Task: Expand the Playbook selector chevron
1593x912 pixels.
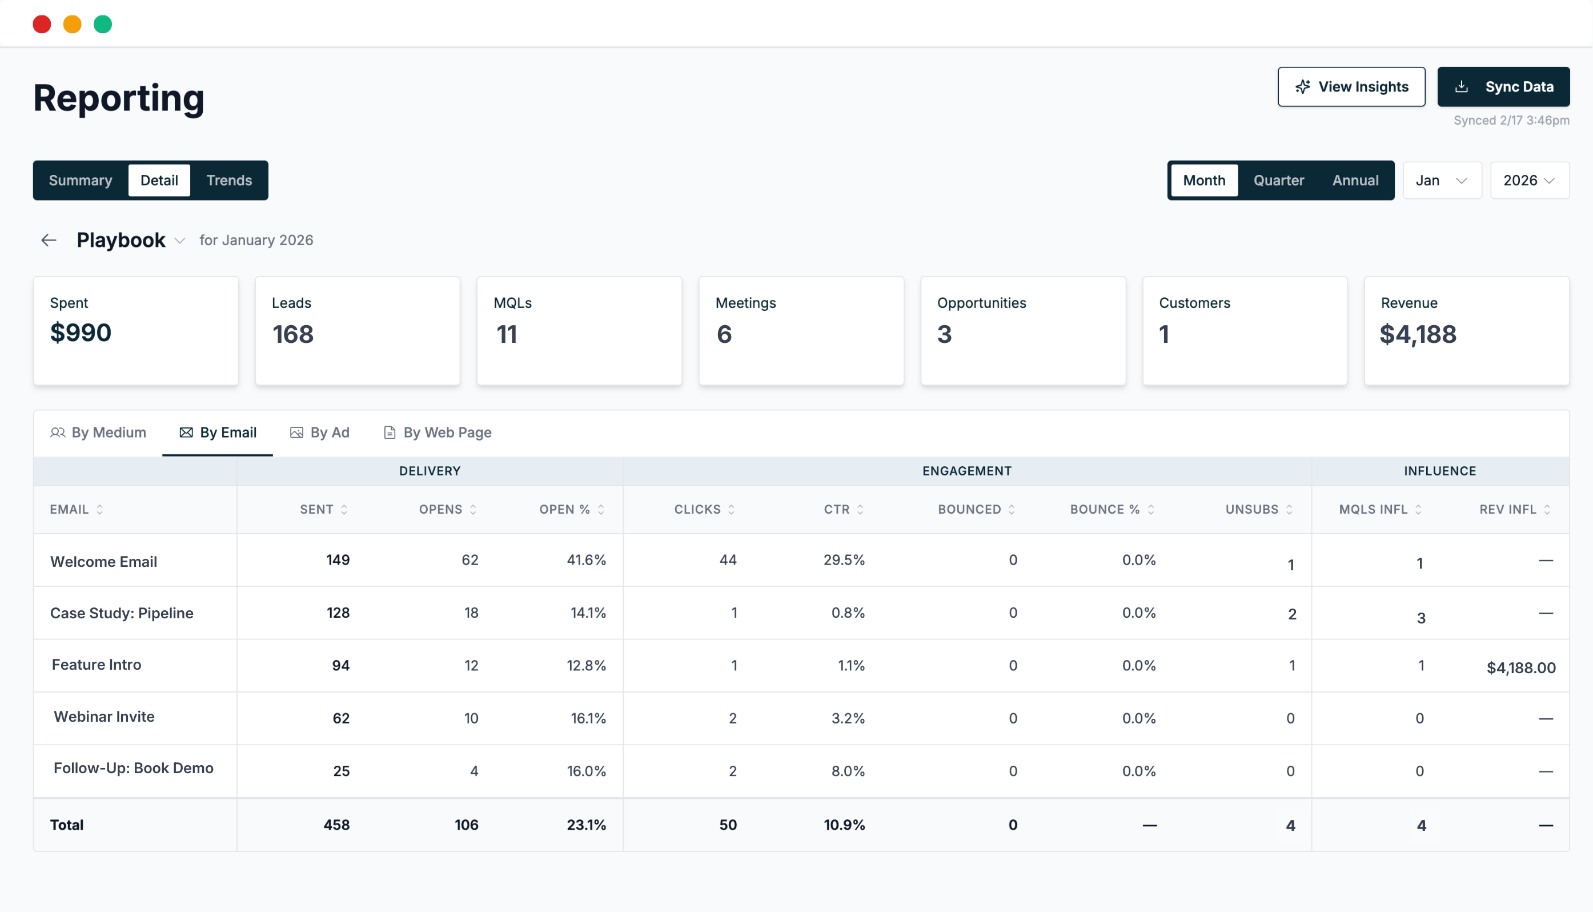Action: point(180,241)
